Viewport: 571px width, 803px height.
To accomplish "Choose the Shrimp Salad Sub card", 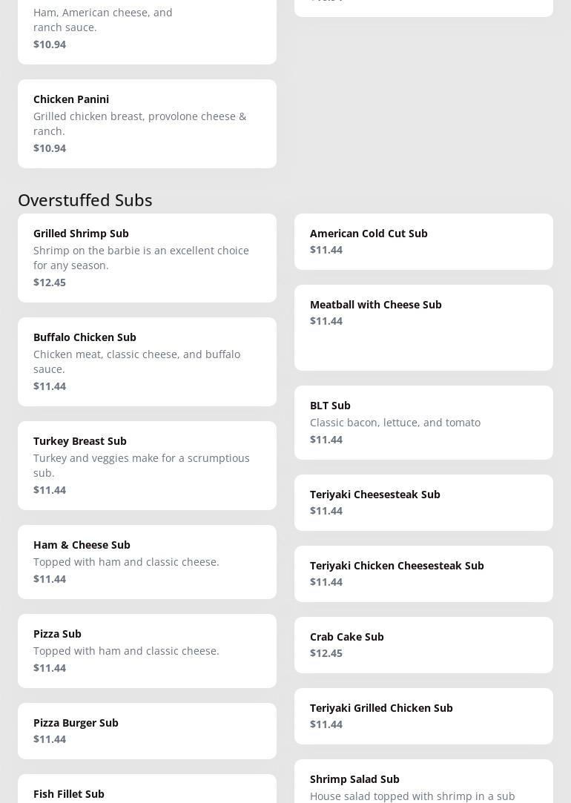I will click(423, 783).
